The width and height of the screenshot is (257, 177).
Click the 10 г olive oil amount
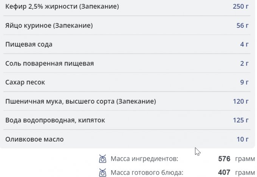click(242, 139)
